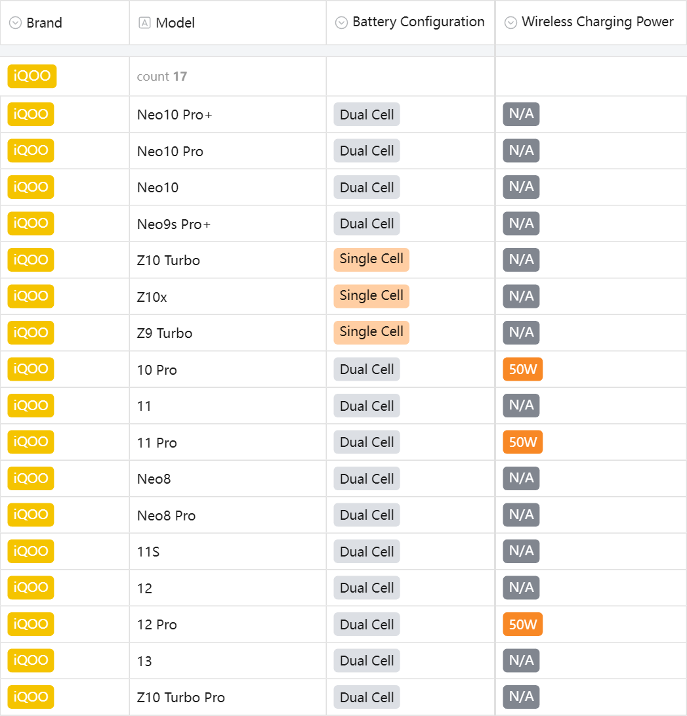The image size is (687, 716).
Task: Select the Neo9s Pro+ model cell
Action: click(228, 223)
